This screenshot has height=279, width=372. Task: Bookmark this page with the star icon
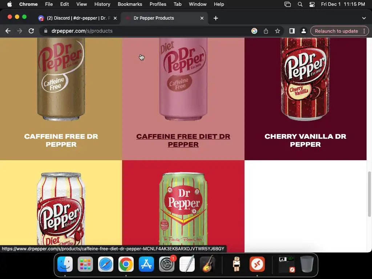(x=277, y=31)
